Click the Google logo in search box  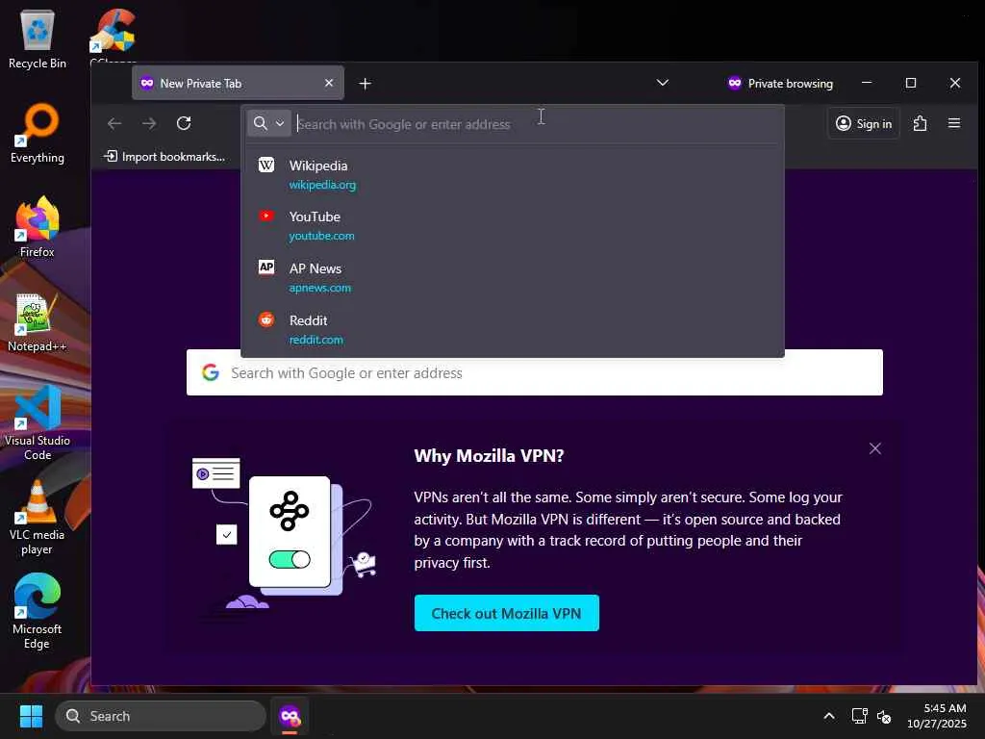pyautogui.click(x=211, y=372)
